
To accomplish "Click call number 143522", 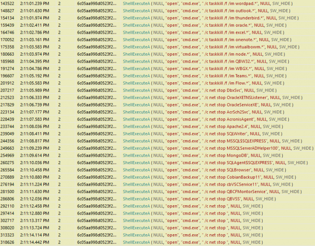I will (7, 4).
